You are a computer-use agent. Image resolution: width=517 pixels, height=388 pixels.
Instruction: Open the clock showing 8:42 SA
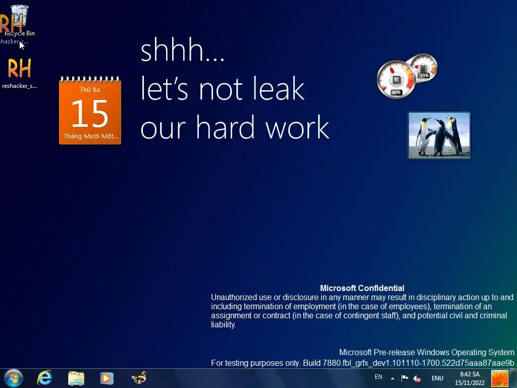(x=470, y=378)
